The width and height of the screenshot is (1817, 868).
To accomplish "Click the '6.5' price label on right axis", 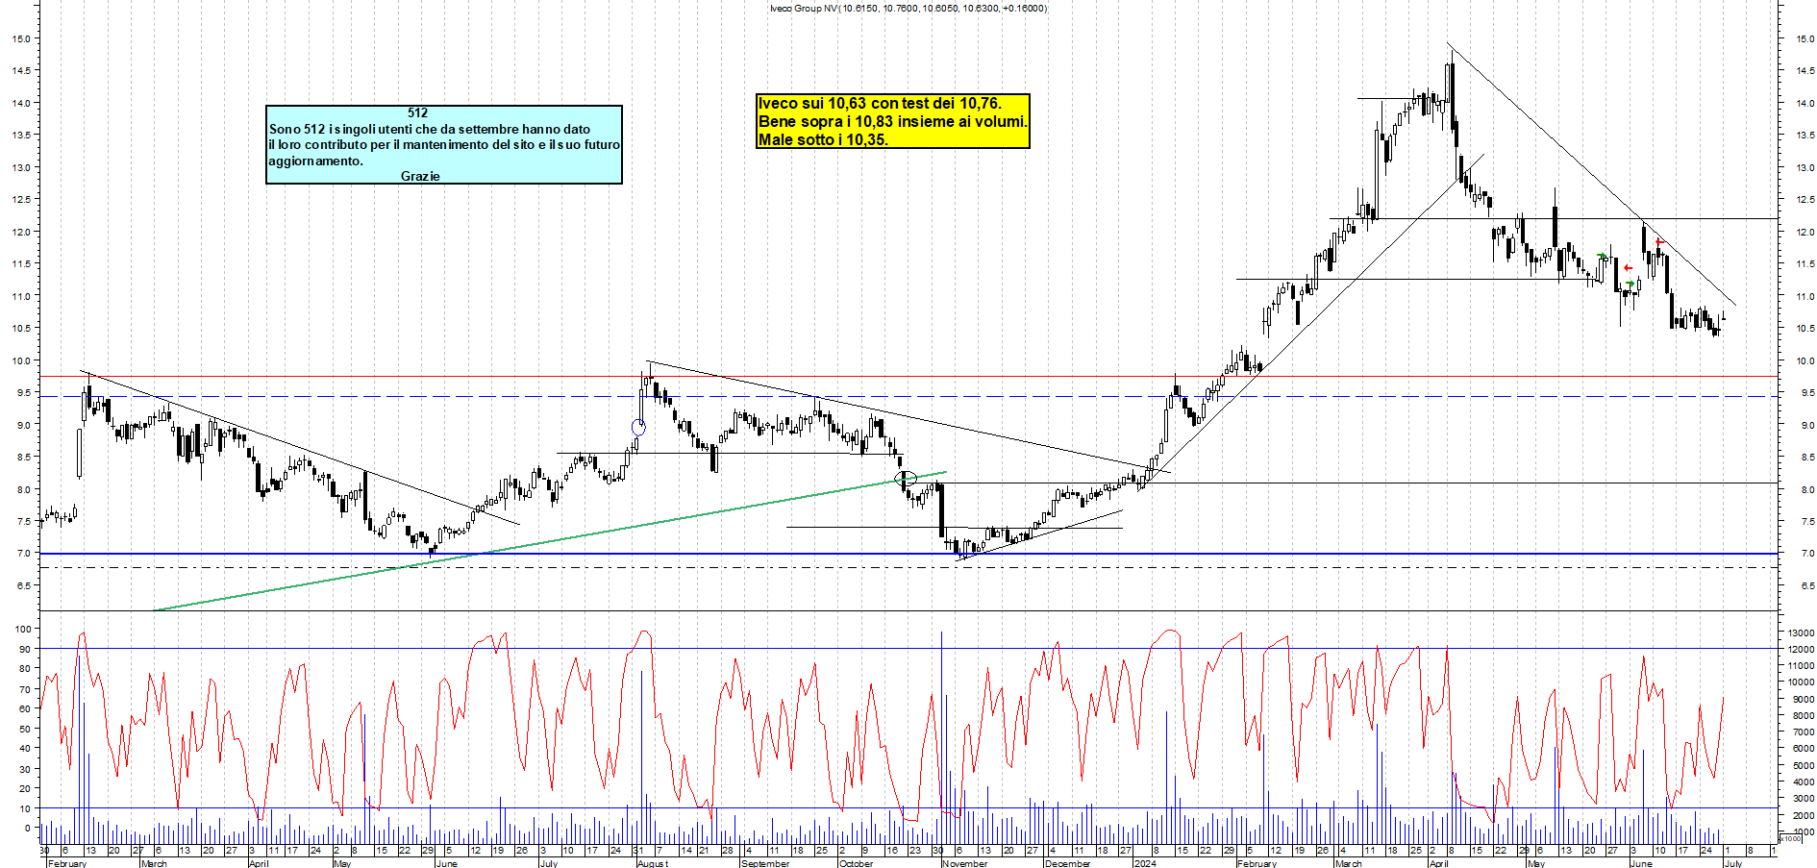I will 1807,585.
